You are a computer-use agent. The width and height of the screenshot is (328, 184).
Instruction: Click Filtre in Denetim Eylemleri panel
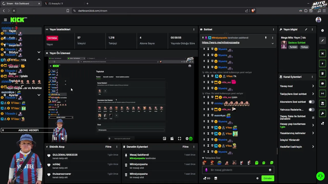click(186, 147)
